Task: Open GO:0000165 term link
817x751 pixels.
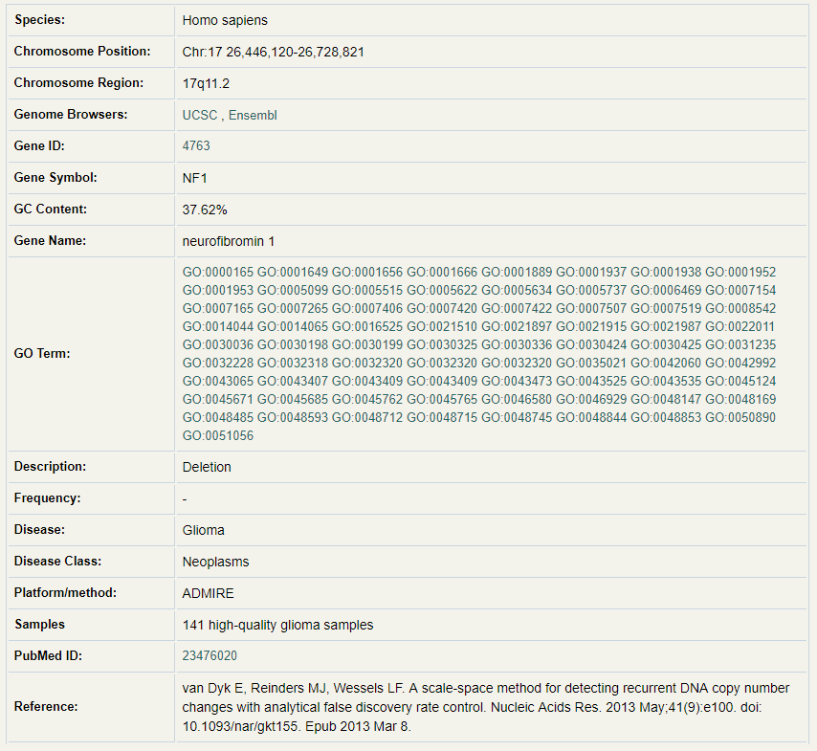Action: pyautogui.click(x=218, y=272)
